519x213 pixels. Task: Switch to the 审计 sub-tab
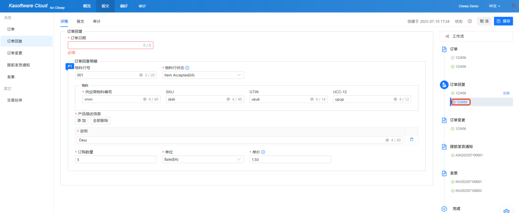(97, 21)
